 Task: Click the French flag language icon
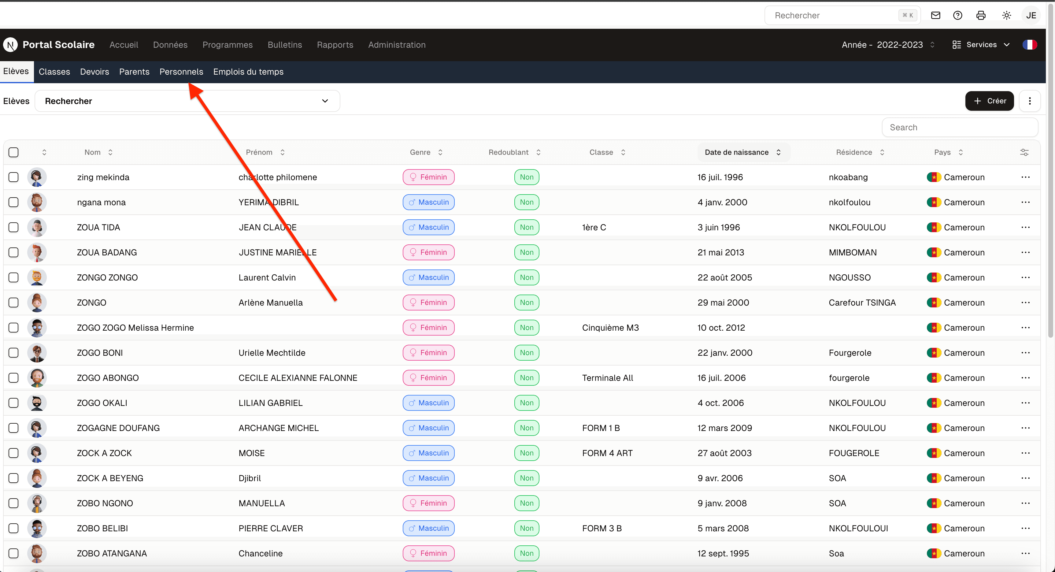1029,45
